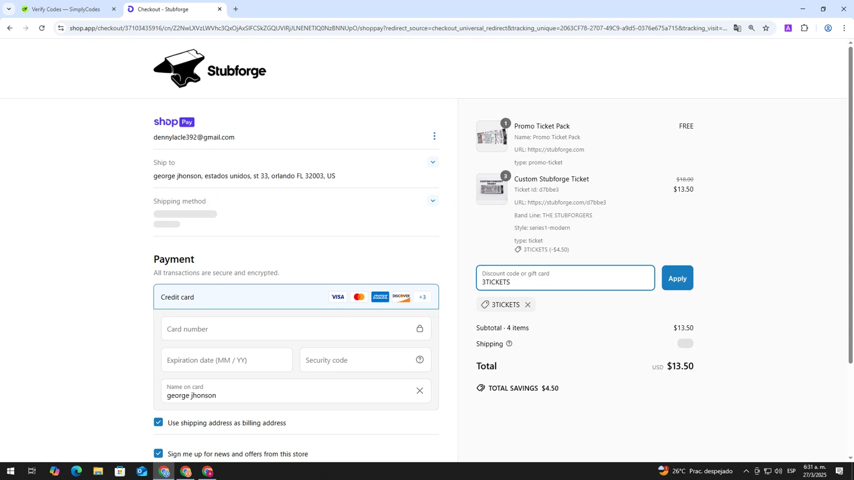This screenshot has width=854, height=480.
Task: Focus the Expiration date field
Action: 227,360
